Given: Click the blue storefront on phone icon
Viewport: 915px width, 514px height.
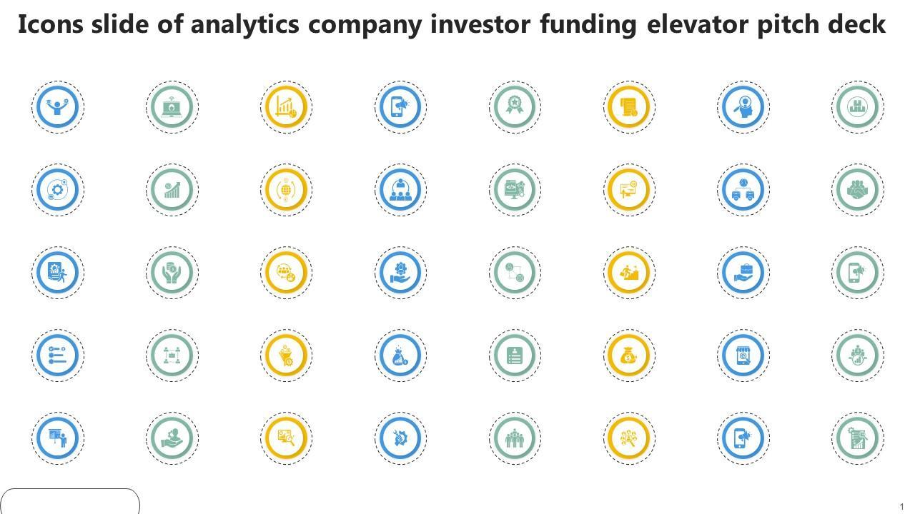Looking at the screenshot, I should [x=743, y=355].
